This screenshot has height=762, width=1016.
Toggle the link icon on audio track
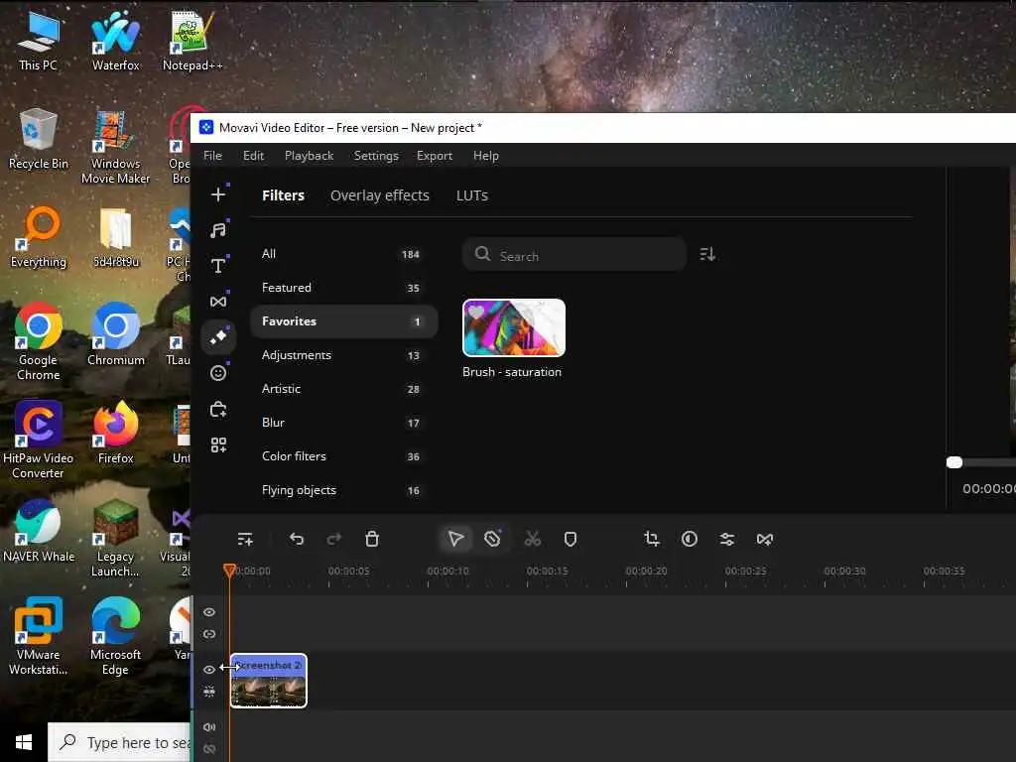tap(209, 749)
